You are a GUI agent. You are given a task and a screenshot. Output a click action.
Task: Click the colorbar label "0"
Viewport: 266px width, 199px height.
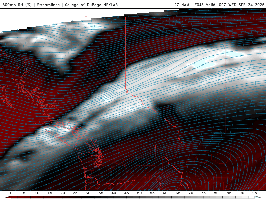tap(11, 193)
